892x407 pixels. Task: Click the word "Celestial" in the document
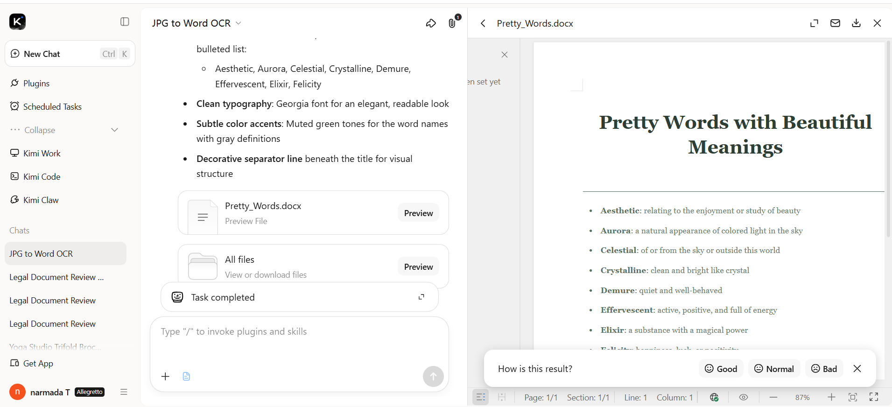618,250
